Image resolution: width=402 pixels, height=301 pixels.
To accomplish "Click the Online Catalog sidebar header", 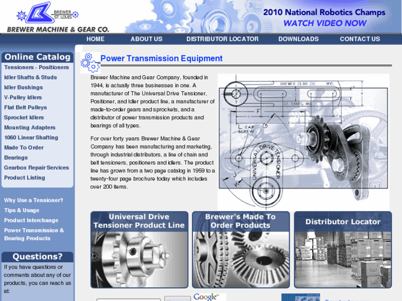I will point(38,57).
